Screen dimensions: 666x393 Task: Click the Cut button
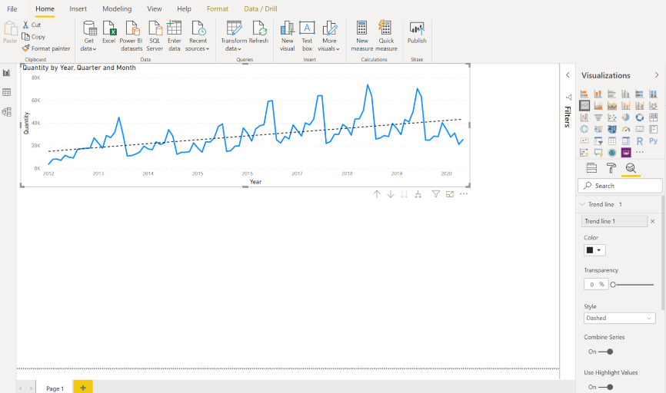32,25
